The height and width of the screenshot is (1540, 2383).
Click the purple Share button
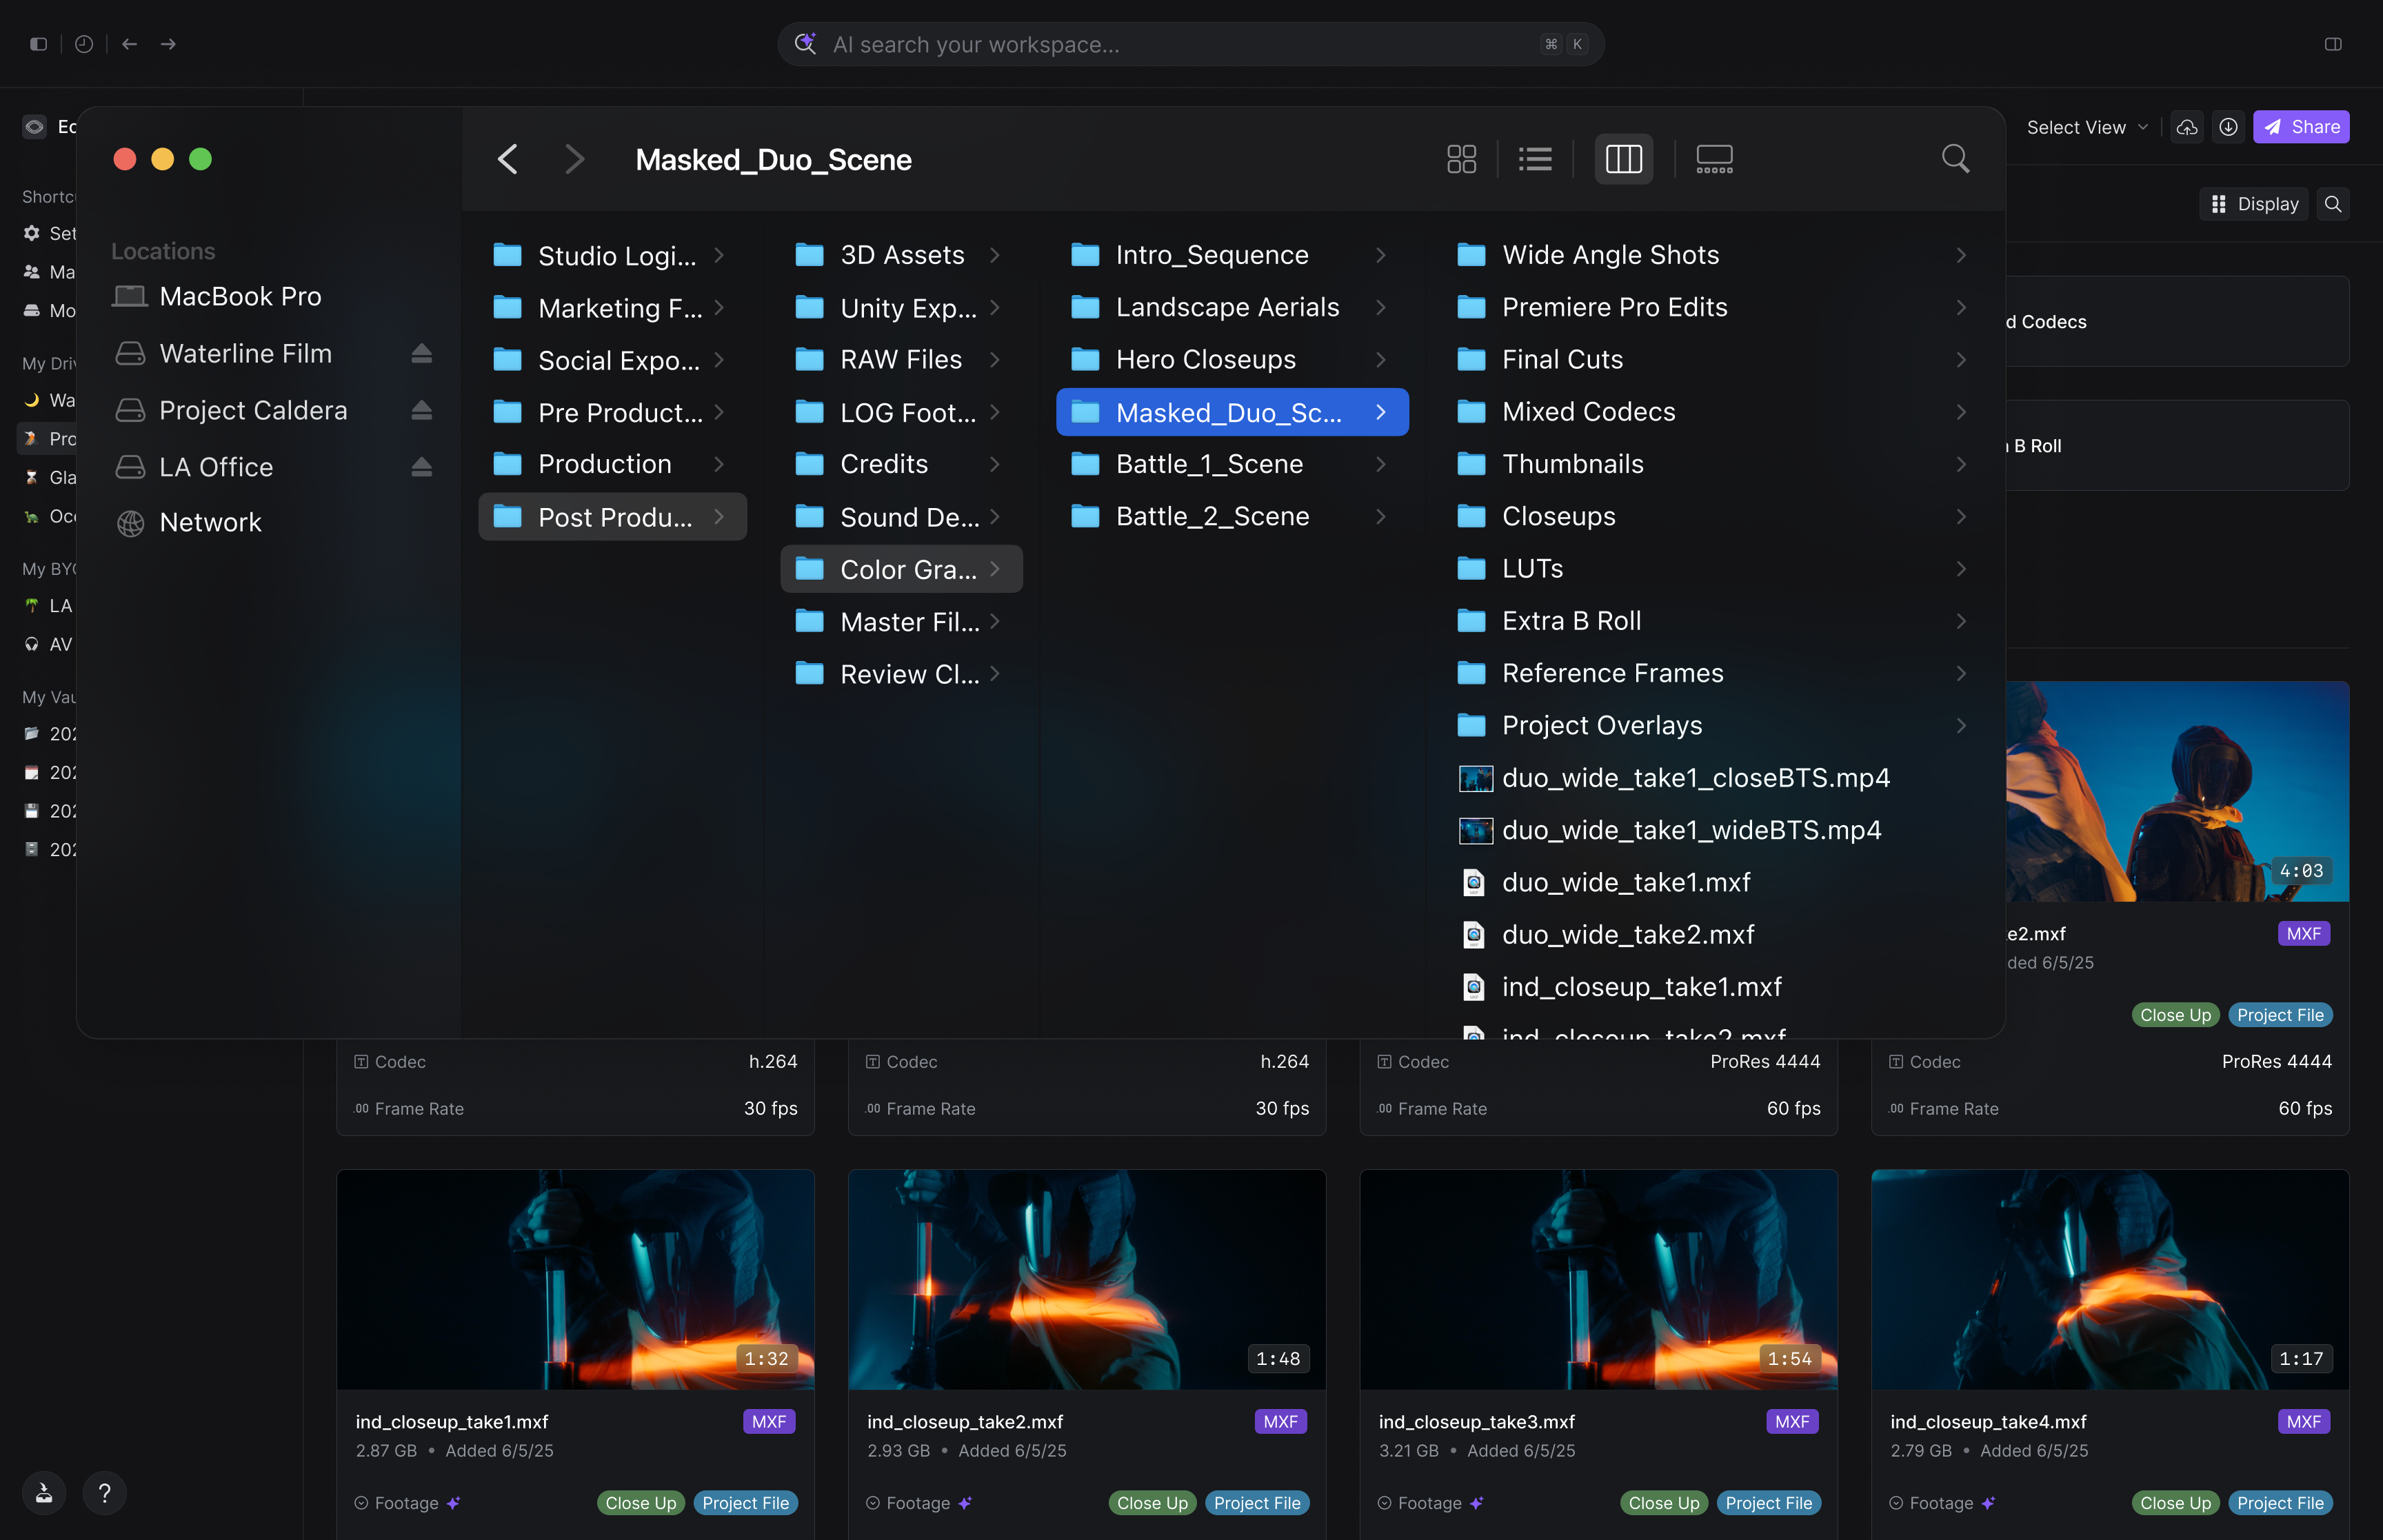tap(2300, 127)
